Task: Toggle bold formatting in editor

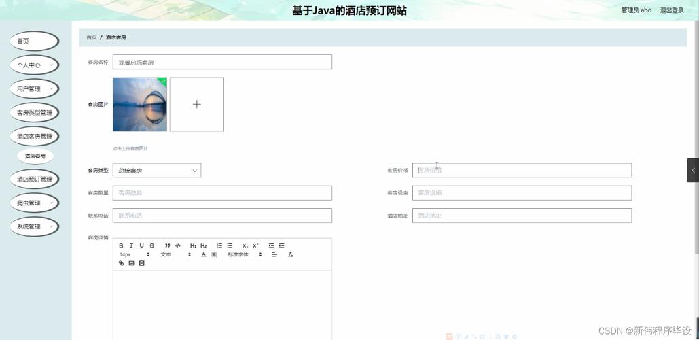Action: point(121,245)
